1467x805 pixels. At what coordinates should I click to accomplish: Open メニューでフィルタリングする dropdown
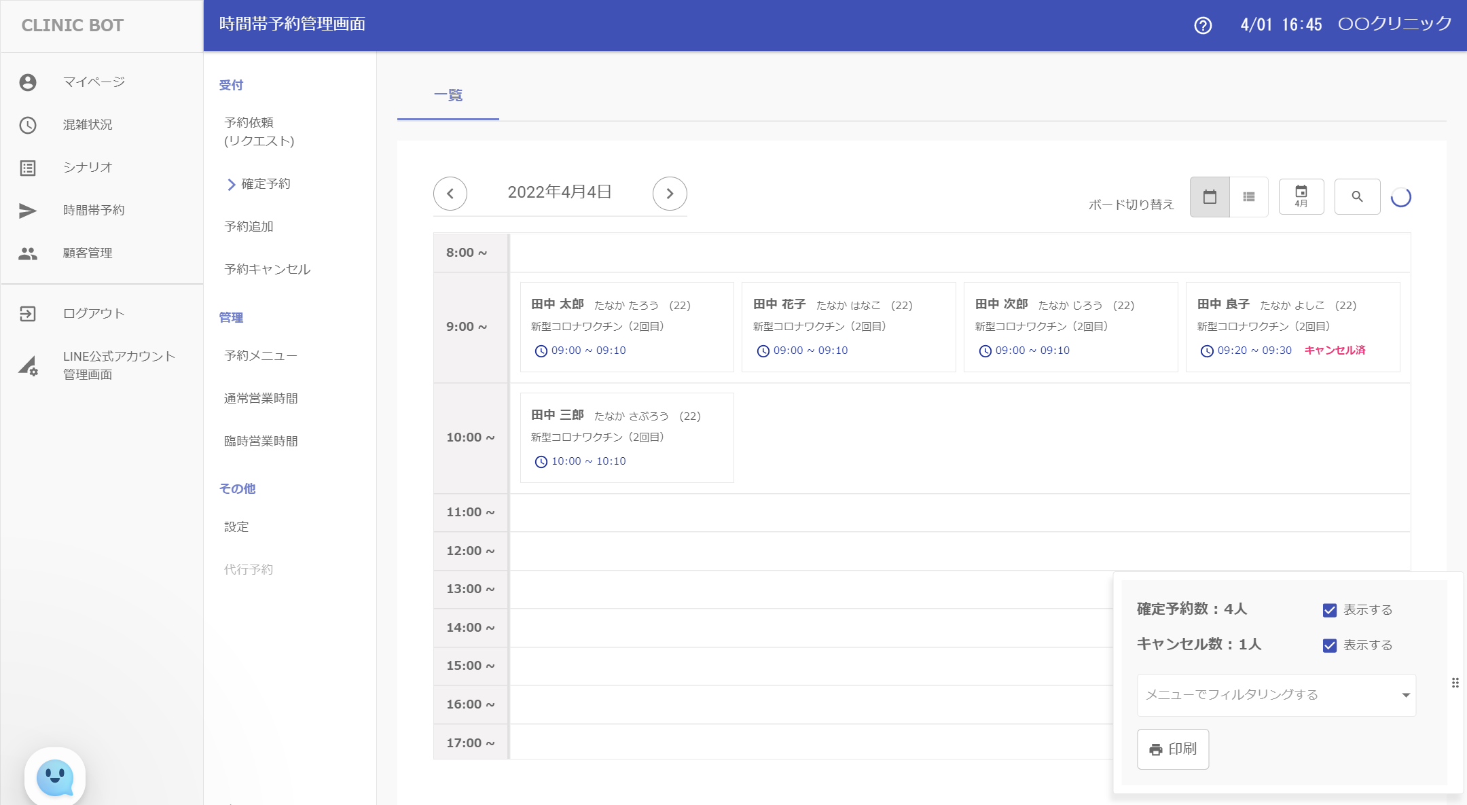coord(1276,695)
